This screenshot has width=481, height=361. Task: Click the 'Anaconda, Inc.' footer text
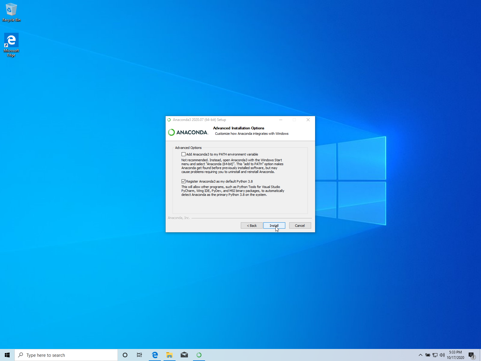click(x=179, y=218)
